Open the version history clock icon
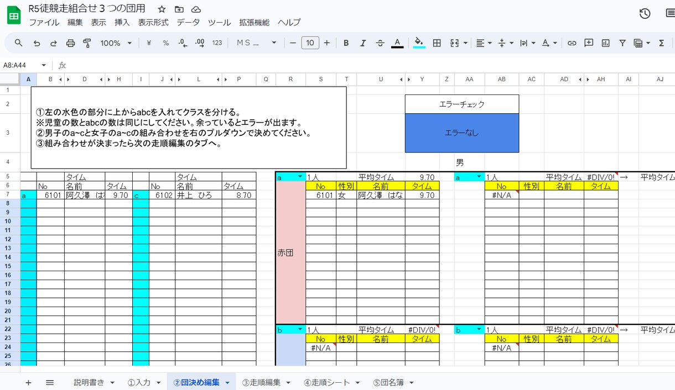675x390 pixels. click(645, 14)
